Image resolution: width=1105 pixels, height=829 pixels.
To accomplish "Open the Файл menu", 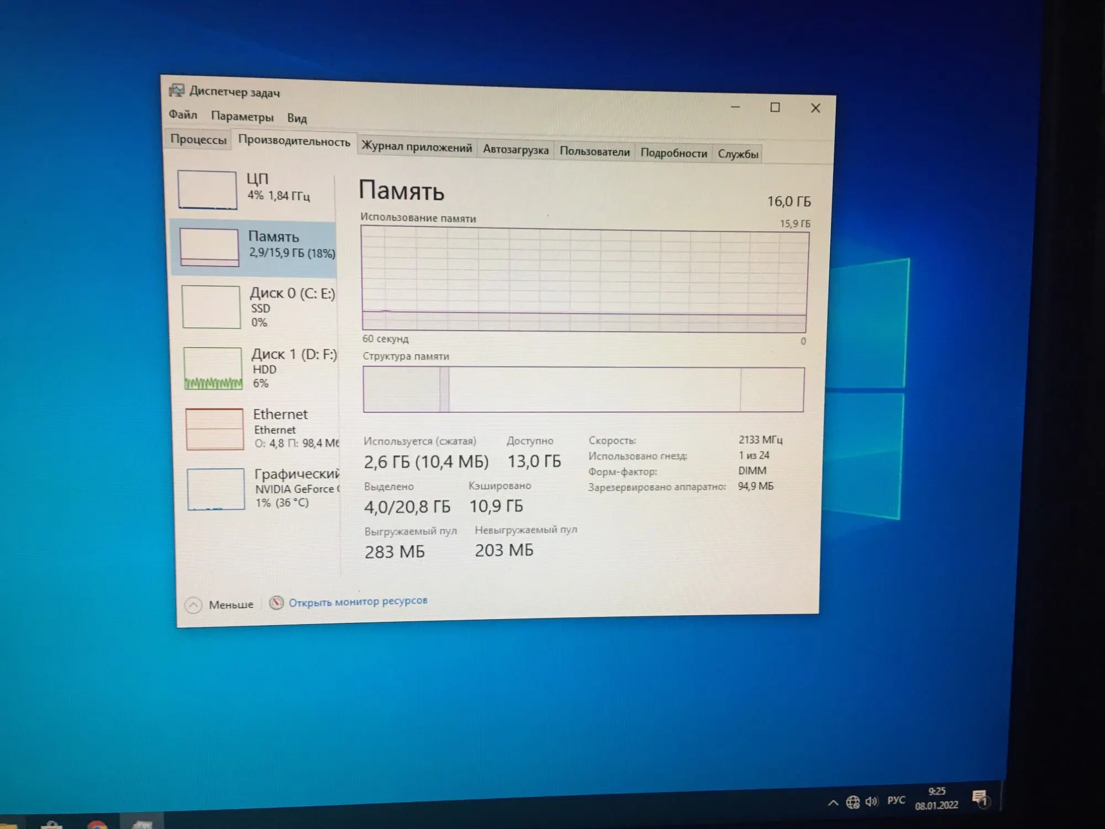I will pyautogui.click(x=183, y=114).
